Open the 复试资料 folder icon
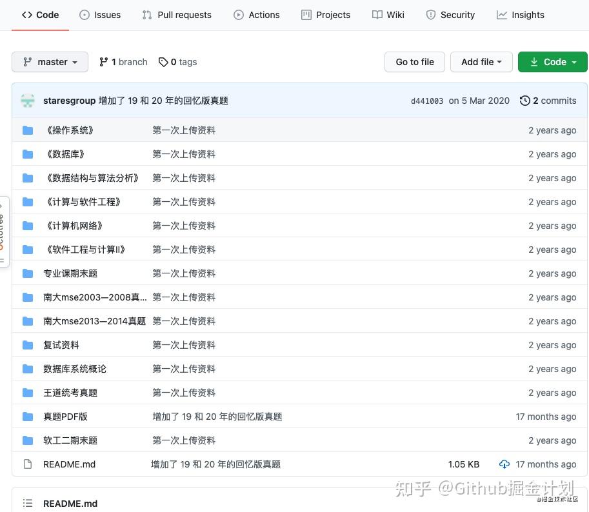The height and width of the screenshot is (512, 589). point(28,344)
